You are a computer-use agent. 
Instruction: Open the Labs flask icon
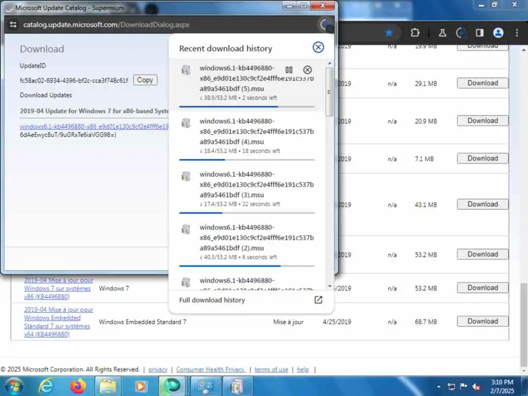pyautogui.click(x=442, y=32)
